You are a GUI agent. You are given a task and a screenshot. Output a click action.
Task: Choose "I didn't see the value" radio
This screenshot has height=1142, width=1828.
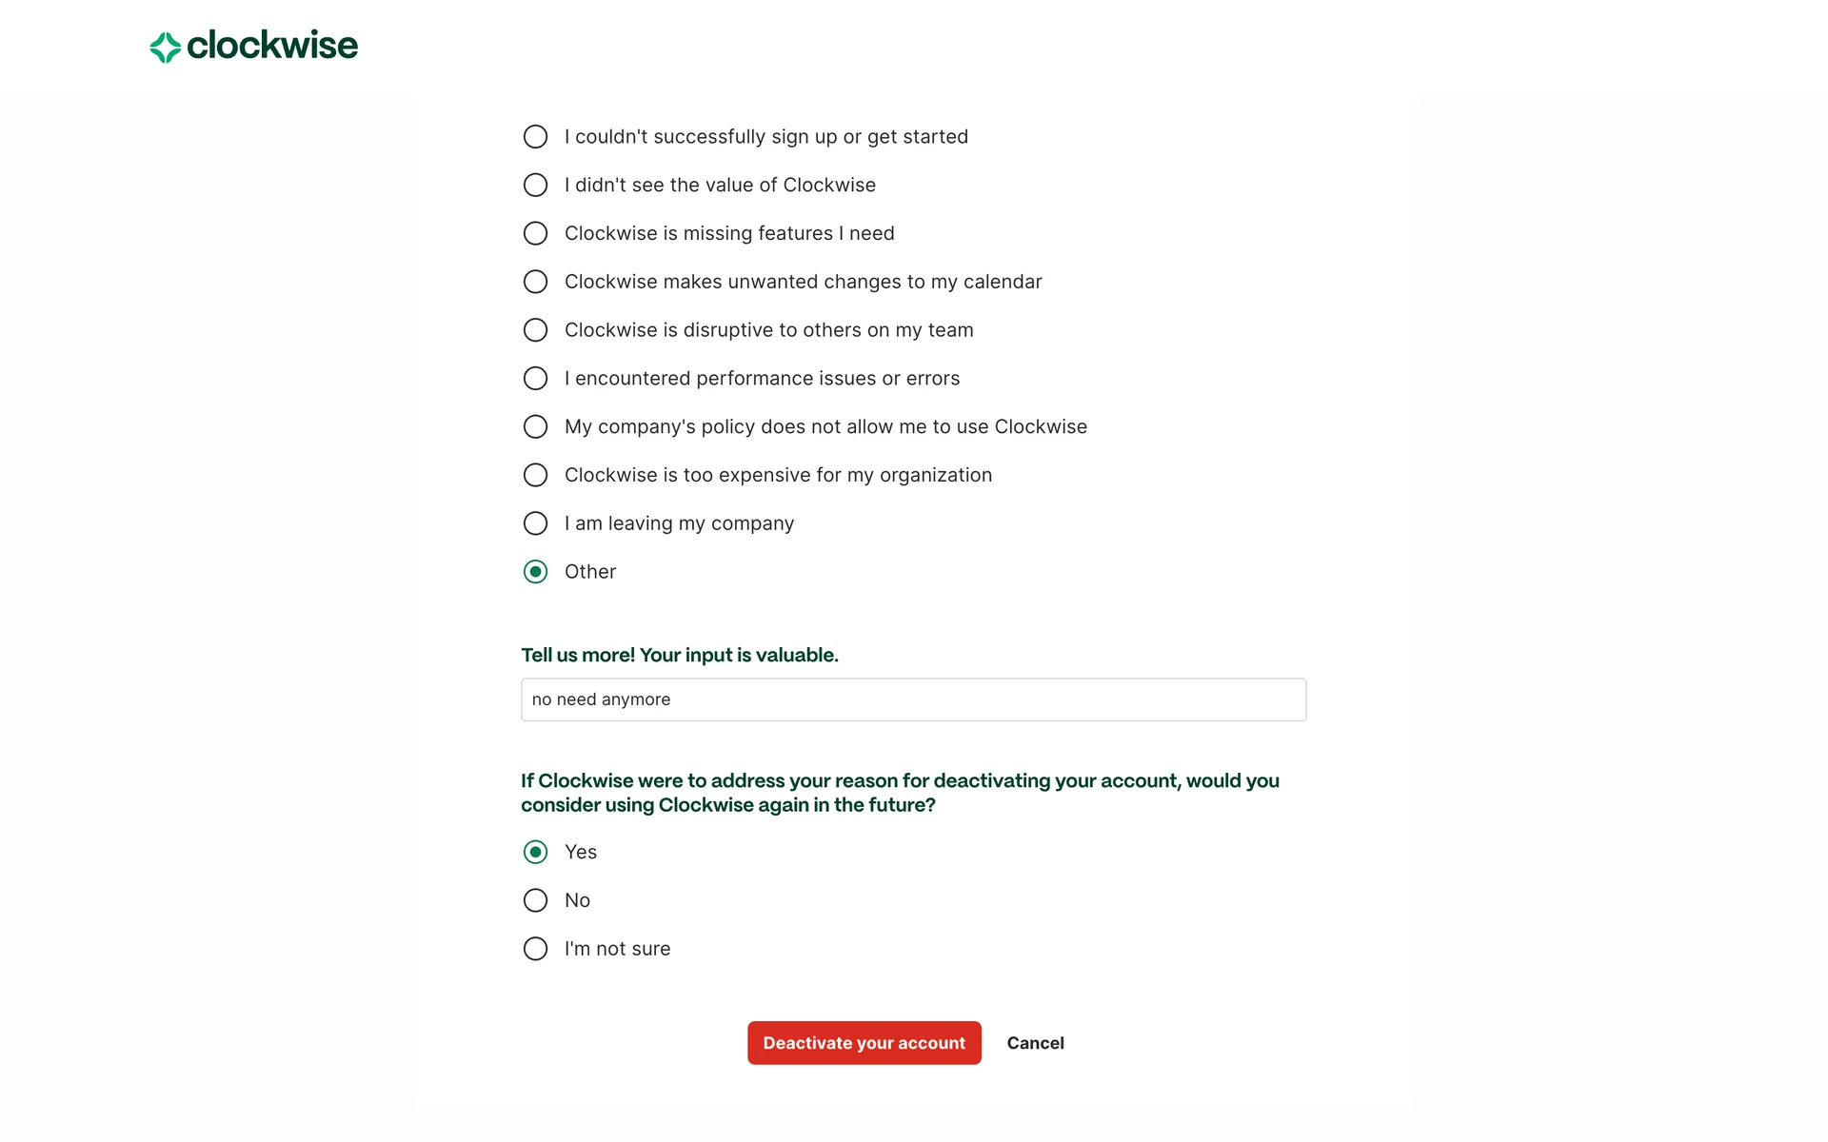tap(536, 186)
